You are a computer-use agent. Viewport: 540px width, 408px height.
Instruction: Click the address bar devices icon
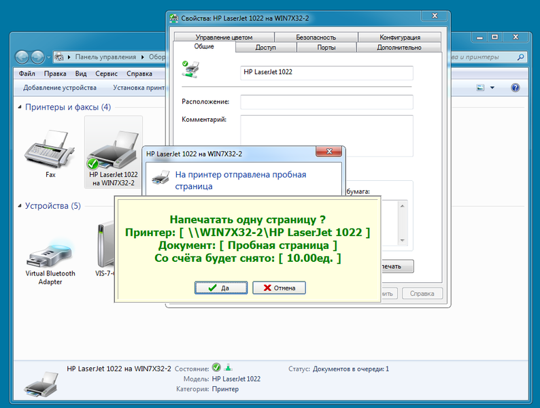coord(59,57)
